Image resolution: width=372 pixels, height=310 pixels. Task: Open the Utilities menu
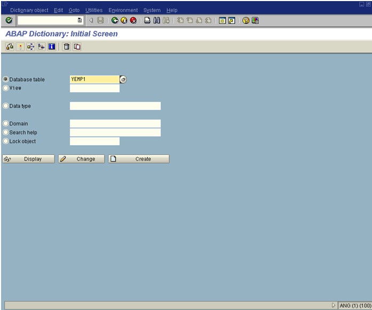94,10
